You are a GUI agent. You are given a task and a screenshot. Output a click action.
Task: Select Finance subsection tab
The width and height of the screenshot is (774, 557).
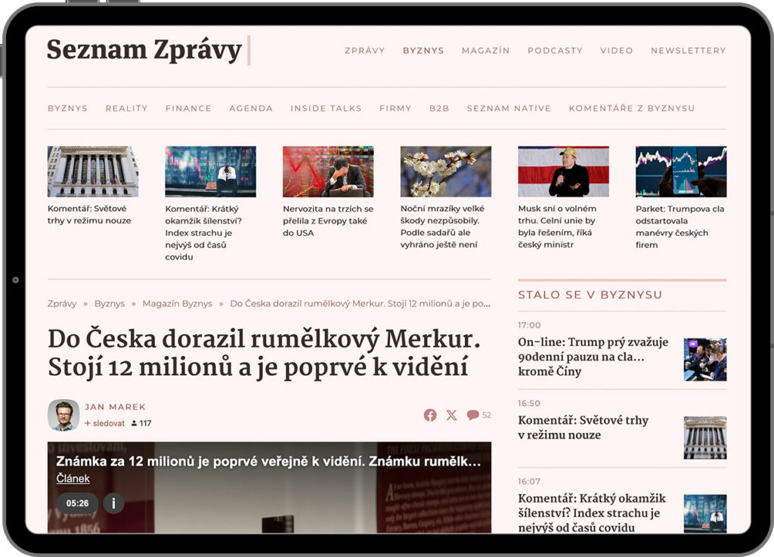tap(188, 108)
